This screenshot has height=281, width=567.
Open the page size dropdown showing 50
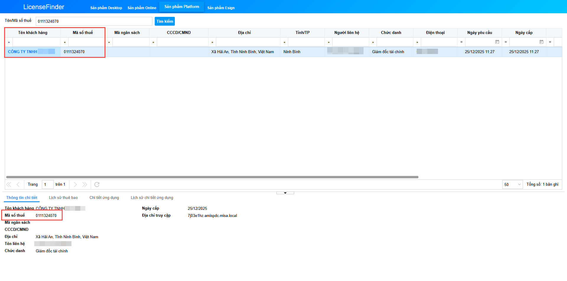(x=512, y=184)
